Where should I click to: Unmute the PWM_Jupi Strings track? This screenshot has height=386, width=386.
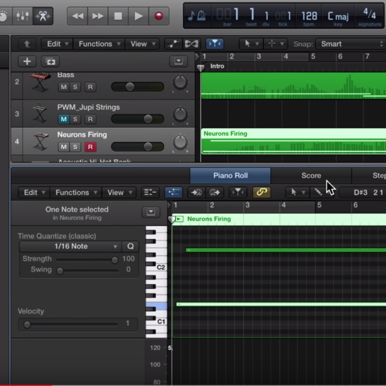[64, 119]
